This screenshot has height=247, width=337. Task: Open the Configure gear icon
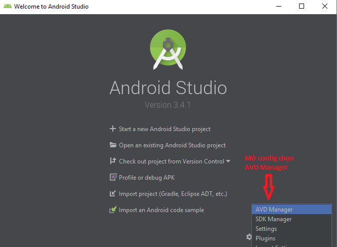click(x=248, y=237)
